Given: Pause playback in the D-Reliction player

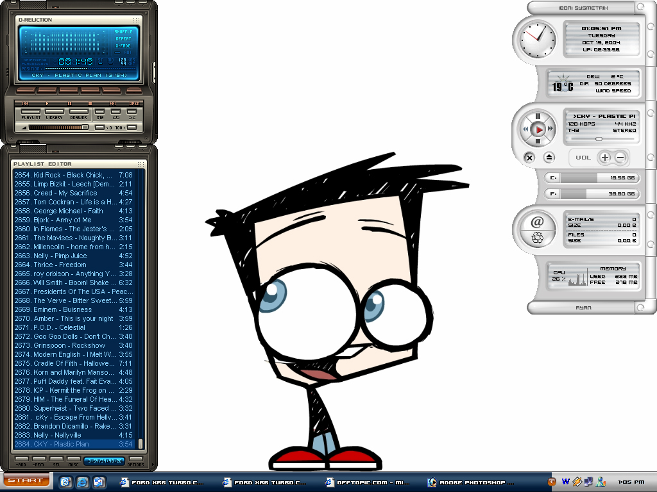Looking at the screenshot, I should pos(69,103).
